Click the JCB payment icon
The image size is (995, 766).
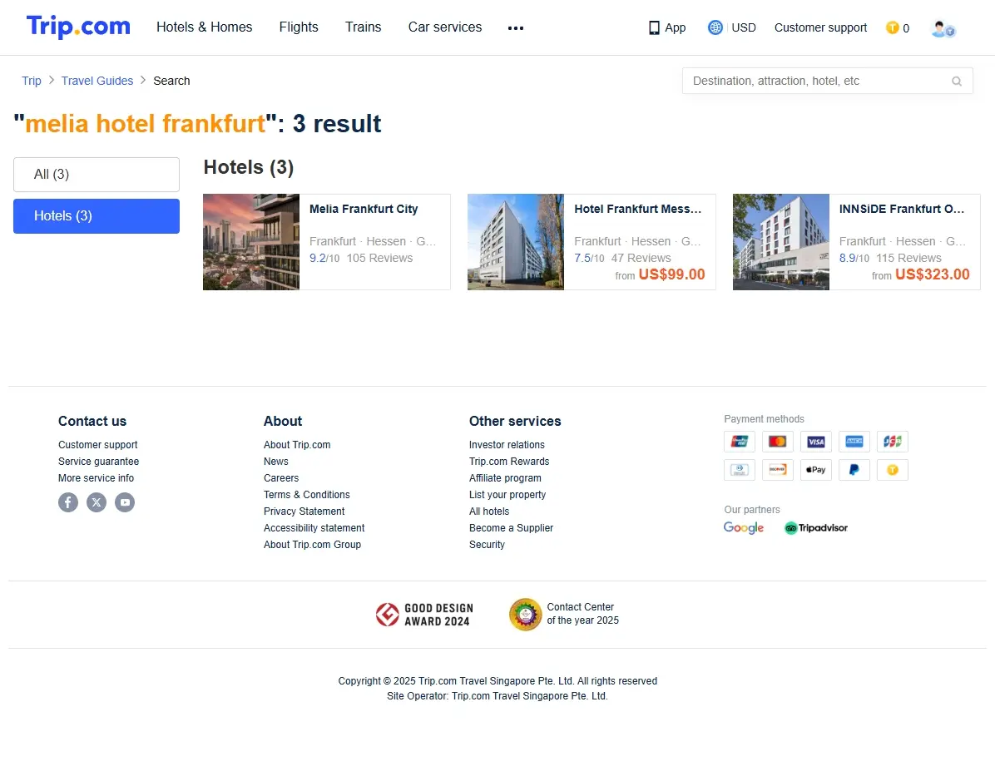point(892,441)
